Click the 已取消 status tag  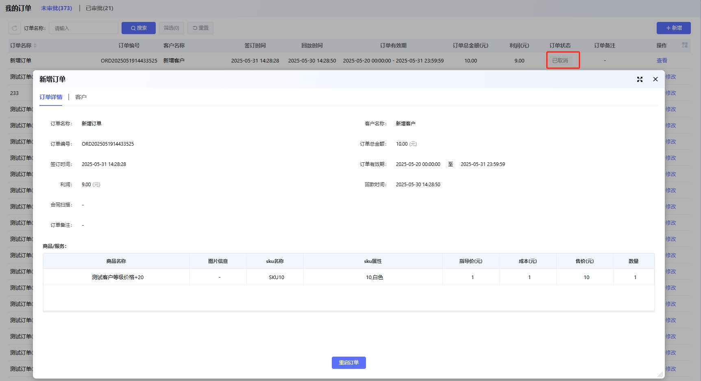[560, 60]
